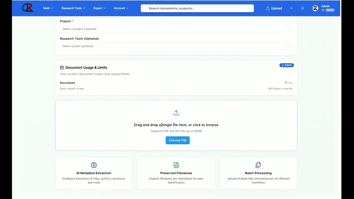Click the Document Usage & Limits database icon
Viewport: 354px width, 199px height.
click(x=62, y=67)
